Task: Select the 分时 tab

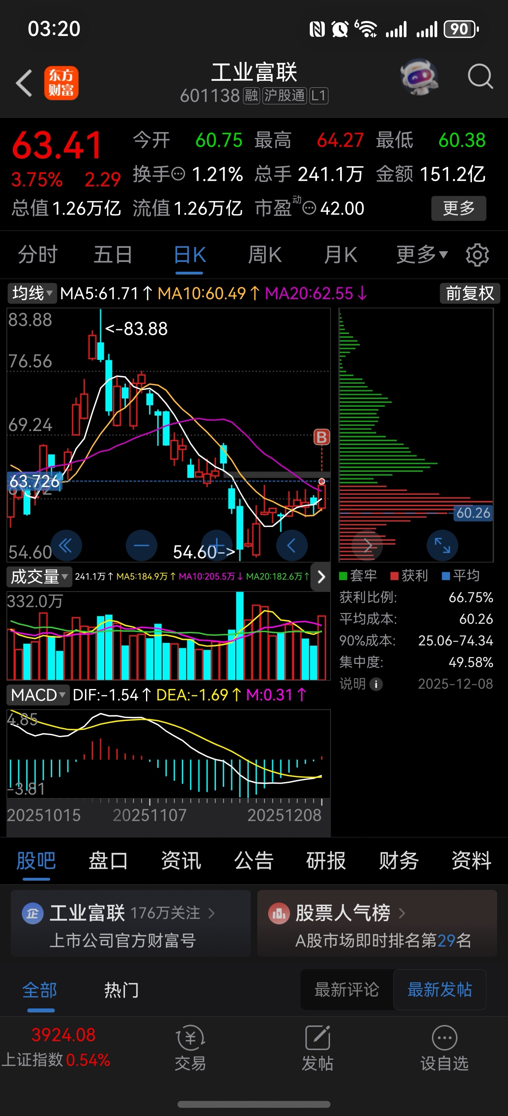Action: pos(38,255)
